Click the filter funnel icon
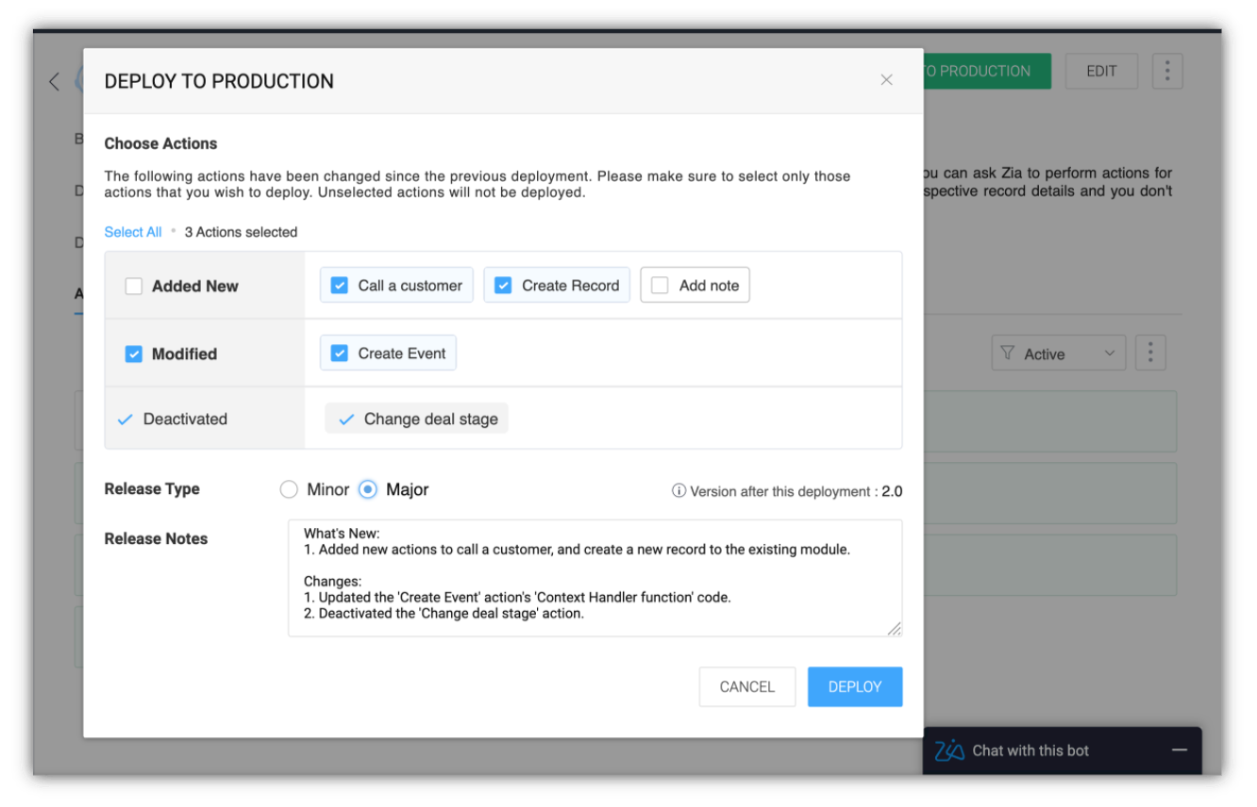 (x=1008, y=354)
